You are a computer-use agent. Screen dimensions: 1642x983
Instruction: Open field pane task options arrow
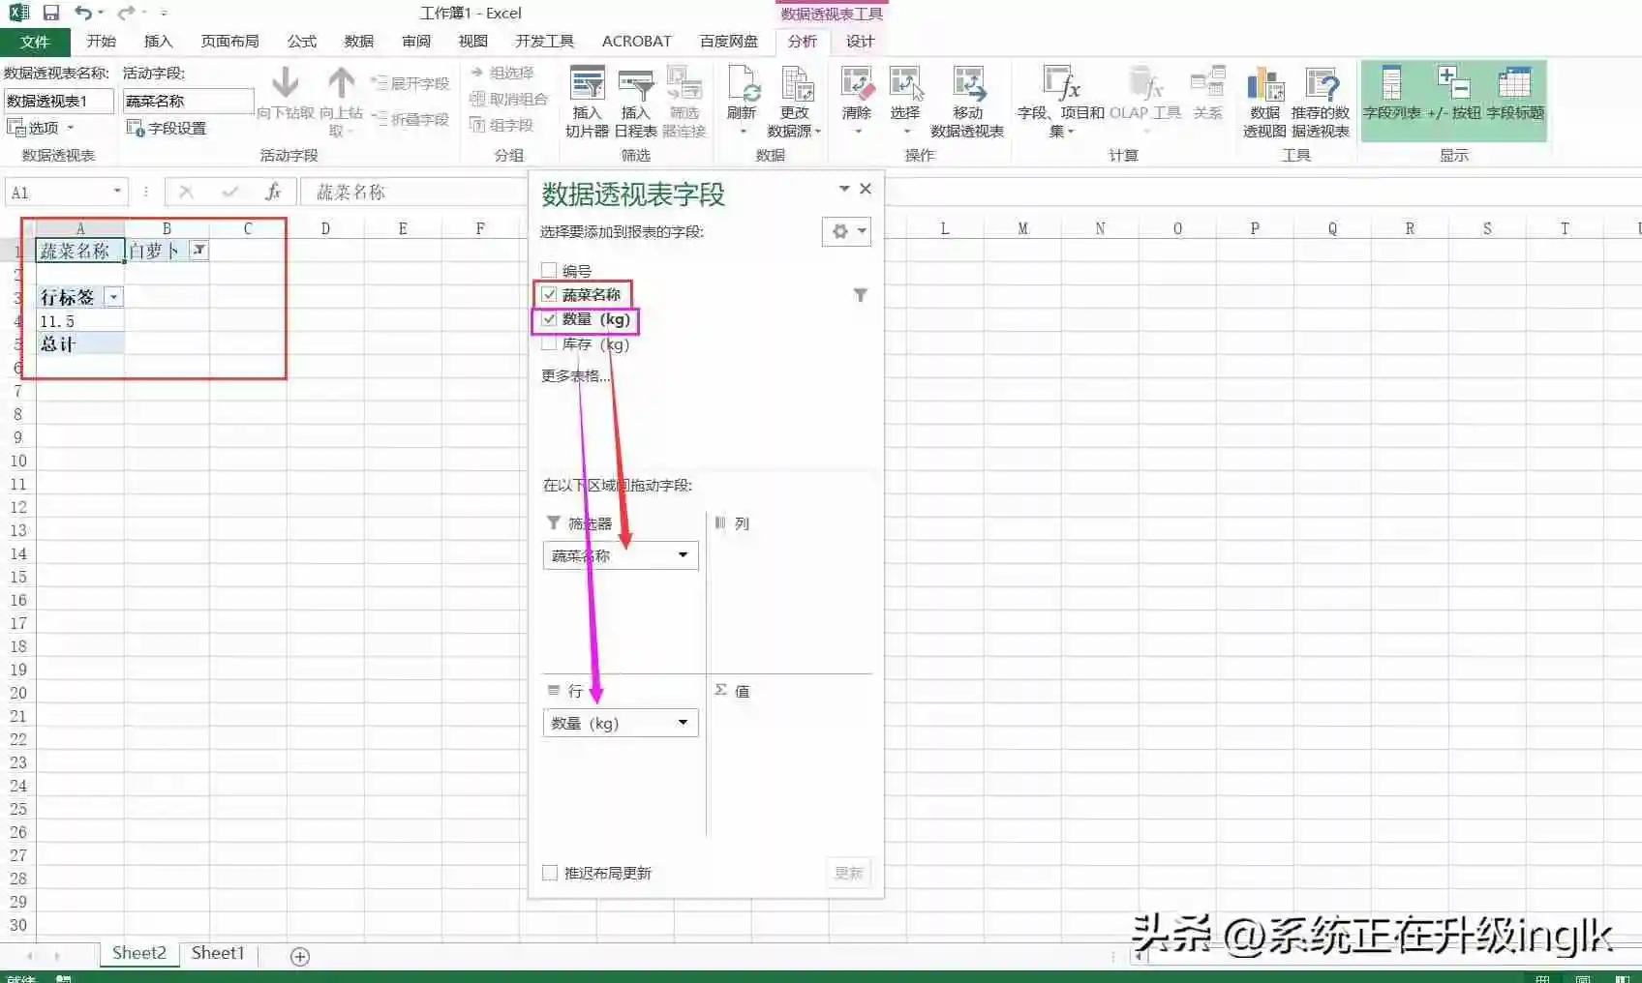[844, 189]
